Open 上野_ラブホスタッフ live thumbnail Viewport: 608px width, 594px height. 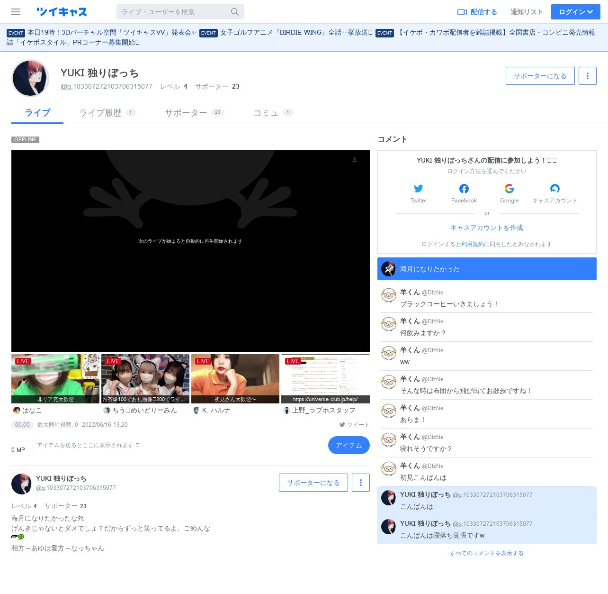click(325, 379)
